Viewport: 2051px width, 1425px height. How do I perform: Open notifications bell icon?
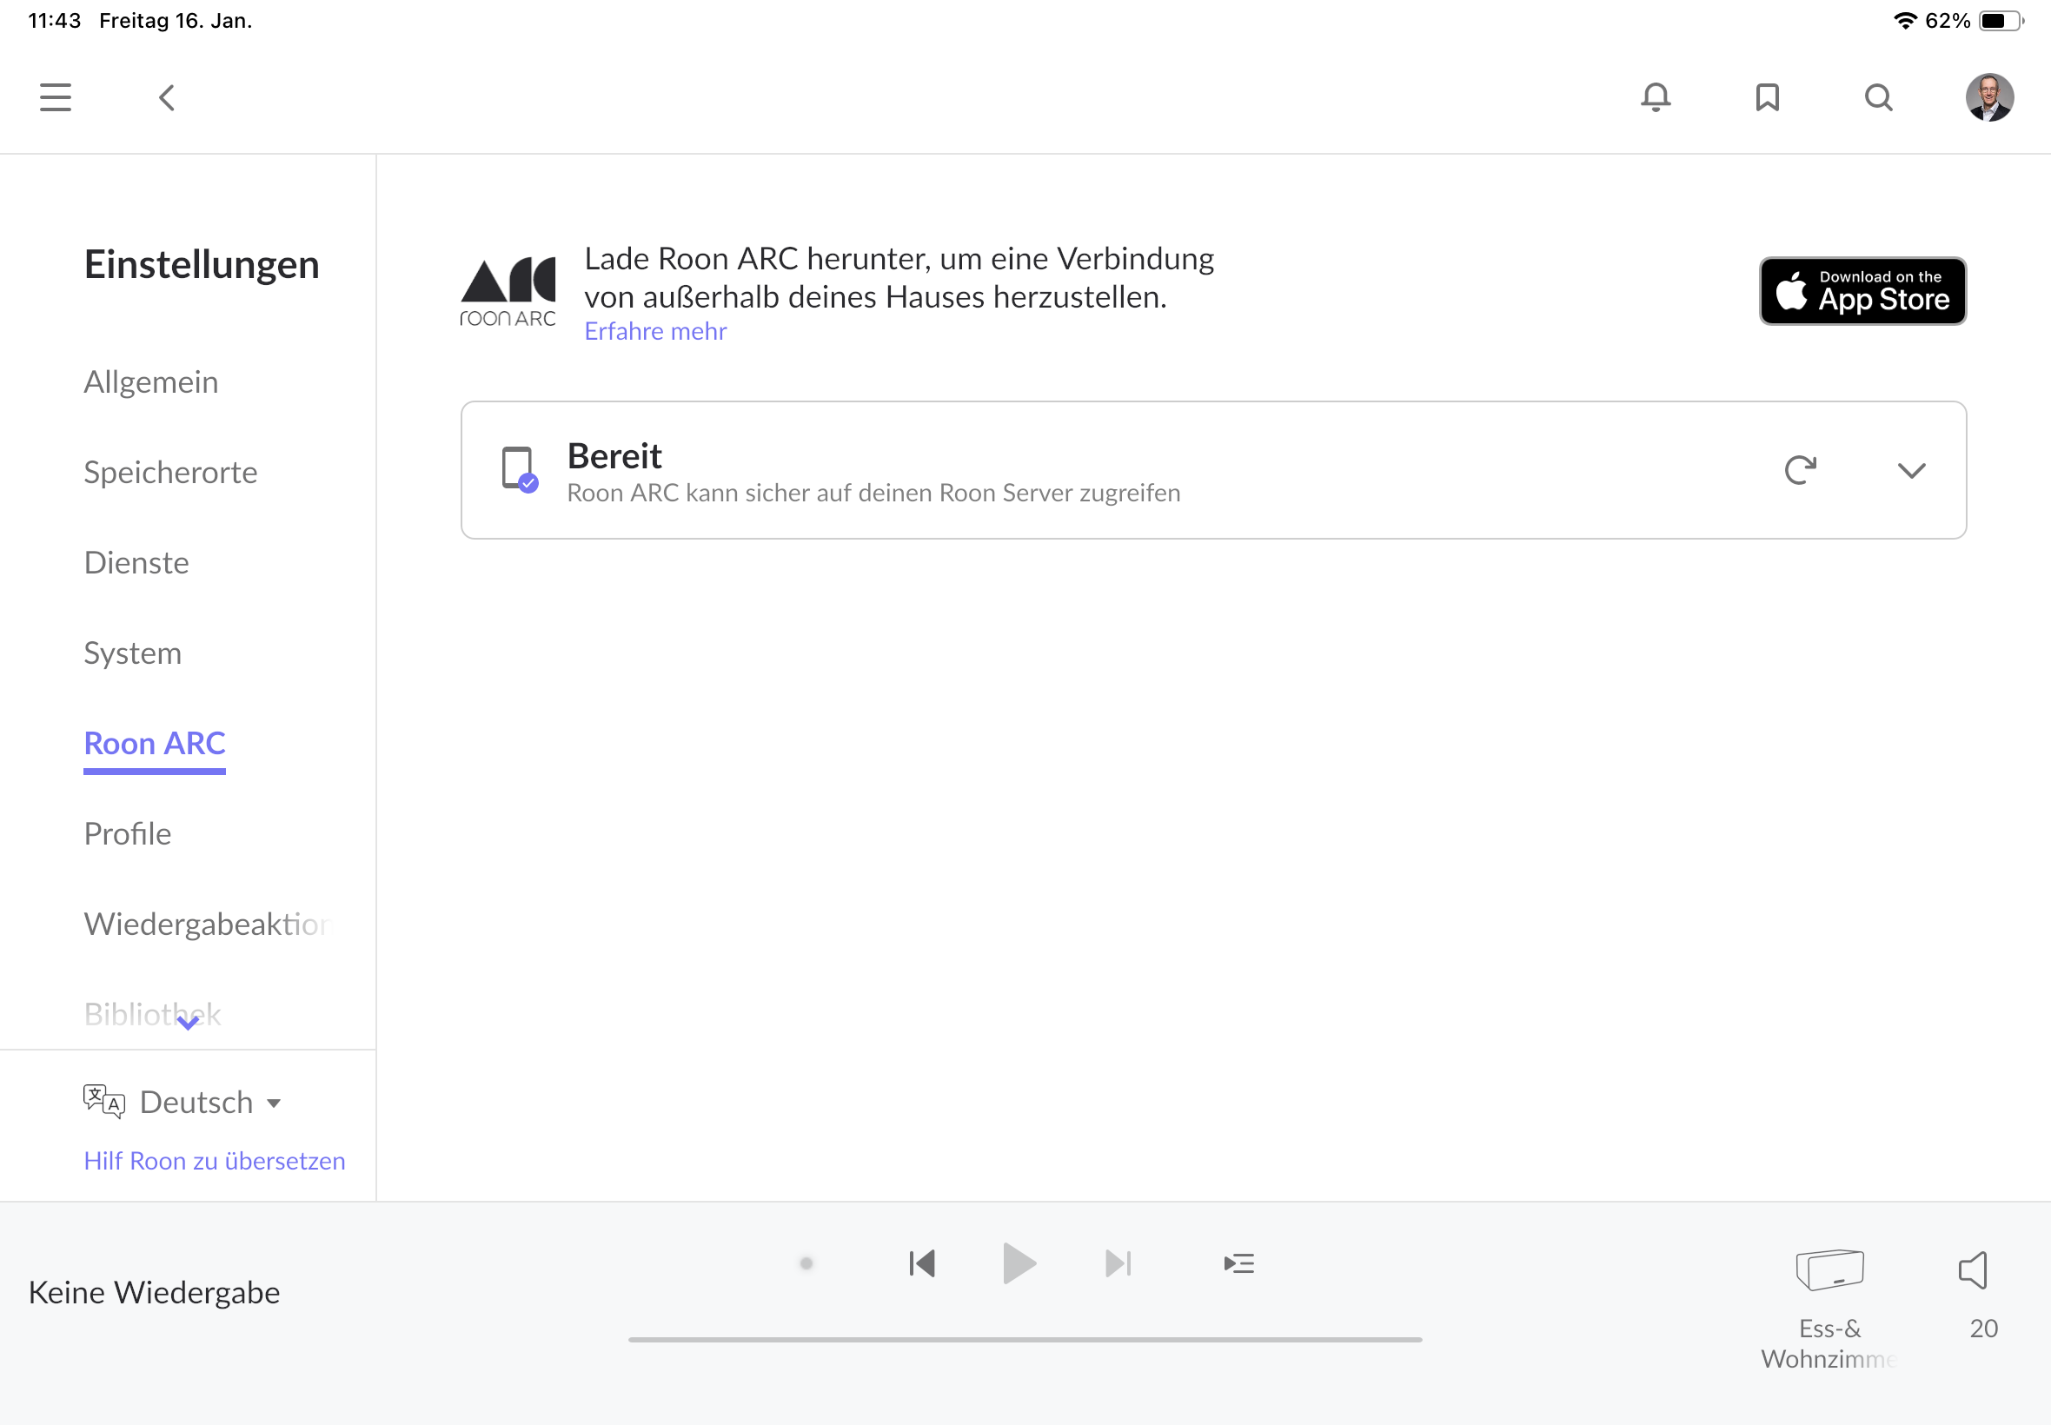click(x=1656, y=97)
